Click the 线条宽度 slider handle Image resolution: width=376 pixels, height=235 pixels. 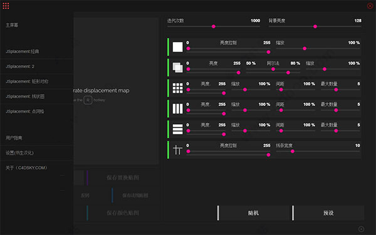(293, 151)
